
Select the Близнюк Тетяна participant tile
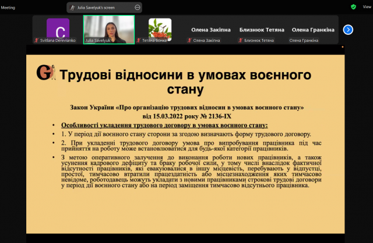point(262,30)
